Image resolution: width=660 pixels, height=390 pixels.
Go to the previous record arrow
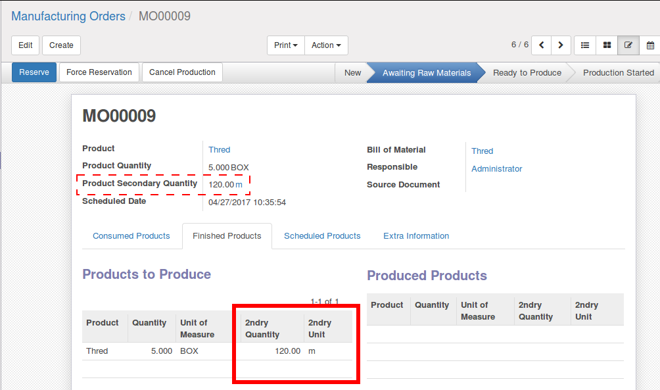coord(541,45)
